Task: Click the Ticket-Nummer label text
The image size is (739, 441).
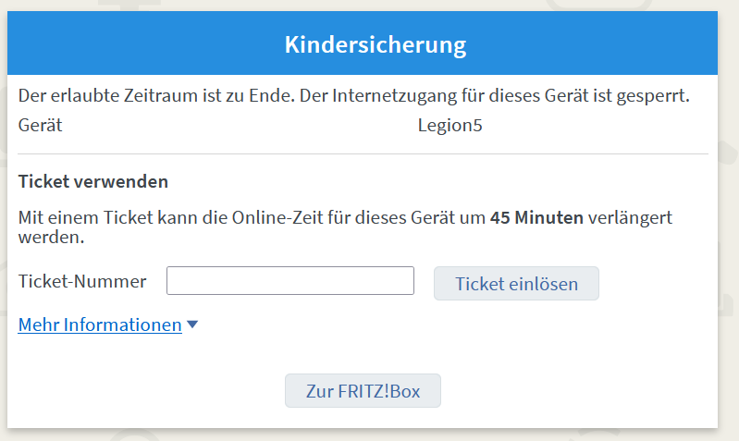Action: click(x=82, y=281)
